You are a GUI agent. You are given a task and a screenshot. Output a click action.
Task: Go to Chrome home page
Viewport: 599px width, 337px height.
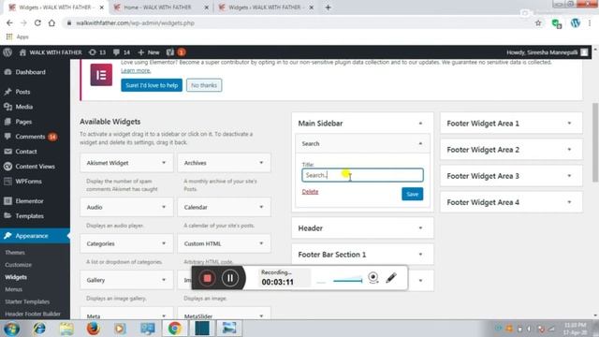(51, 22)
